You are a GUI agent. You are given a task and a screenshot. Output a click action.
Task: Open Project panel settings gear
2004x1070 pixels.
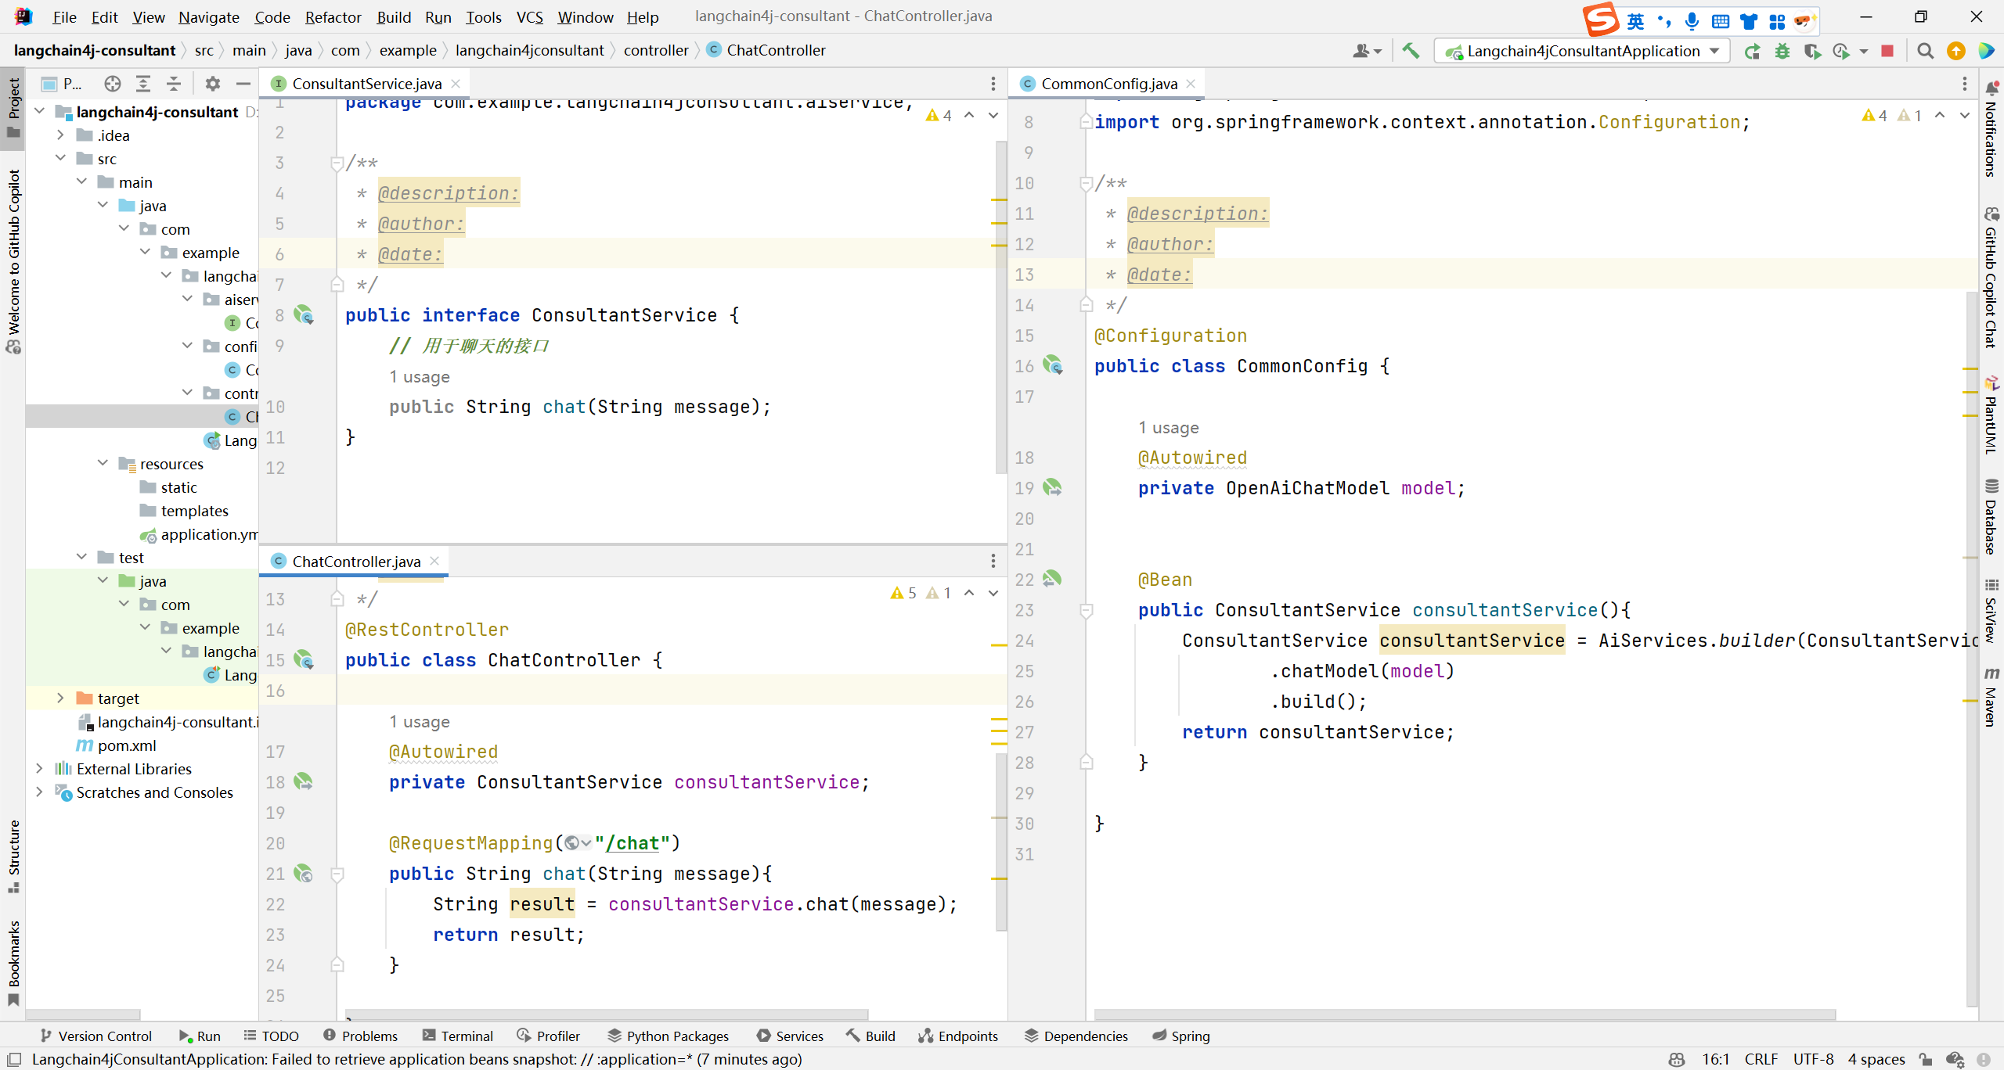[x=212, y=84]
